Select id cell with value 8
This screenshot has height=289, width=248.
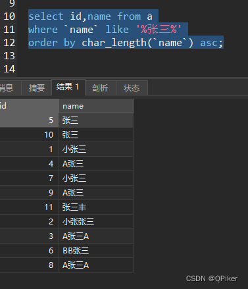coord(29,265)
